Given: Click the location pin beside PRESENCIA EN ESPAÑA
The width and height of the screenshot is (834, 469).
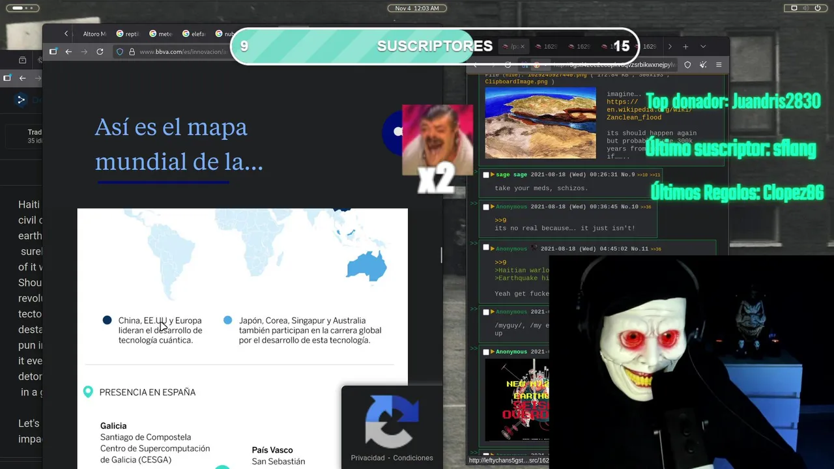Looking at the screenshot, I should point(88,392).
